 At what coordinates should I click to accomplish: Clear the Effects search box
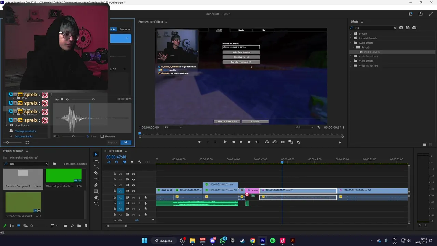click(395, 28)
